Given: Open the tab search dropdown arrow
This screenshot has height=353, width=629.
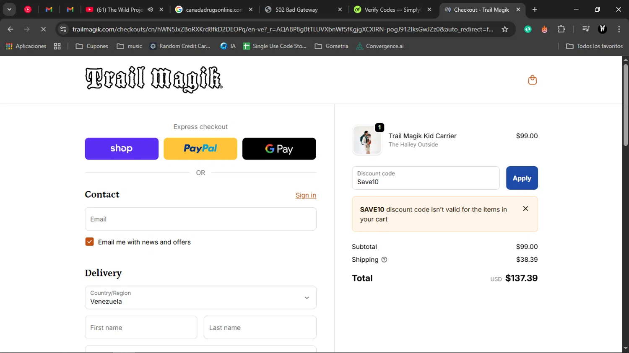Looking at the screenshot, I should (9, 9).
